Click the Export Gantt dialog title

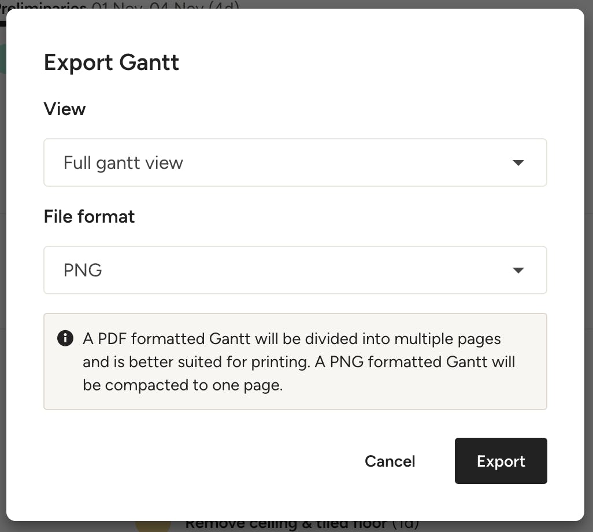tap(112, 62)
